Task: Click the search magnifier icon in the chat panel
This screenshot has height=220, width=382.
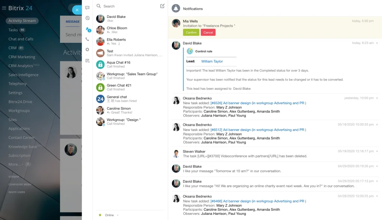Action: point(98,6)
